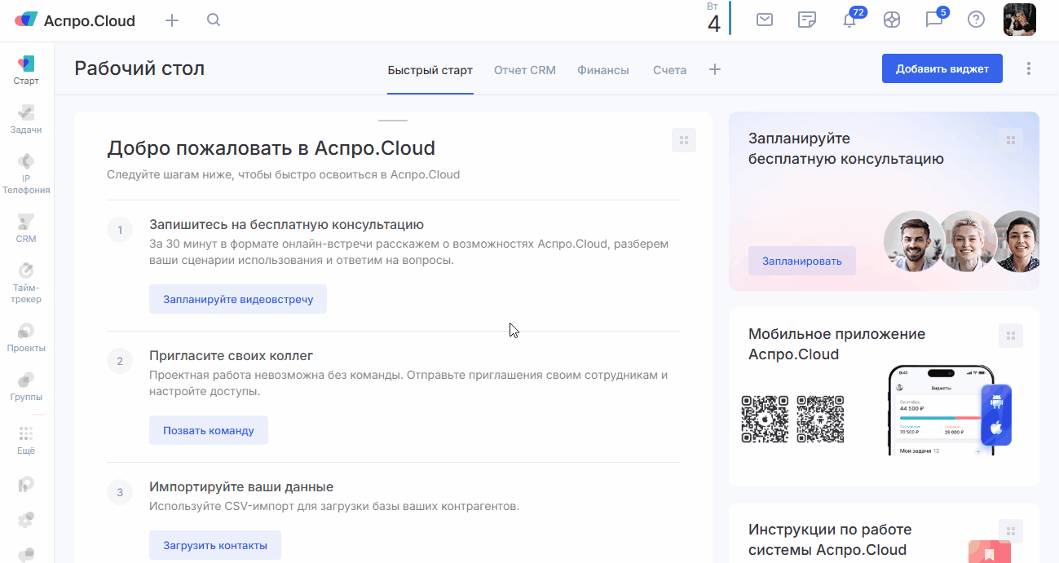The image size is (1059, 563).
Task: Open the search magnifier
Action: [214, 20]
